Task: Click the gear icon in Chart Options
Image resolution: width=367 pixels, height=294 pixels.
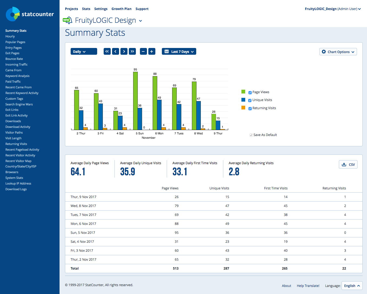Action: [x=324, y=51]
